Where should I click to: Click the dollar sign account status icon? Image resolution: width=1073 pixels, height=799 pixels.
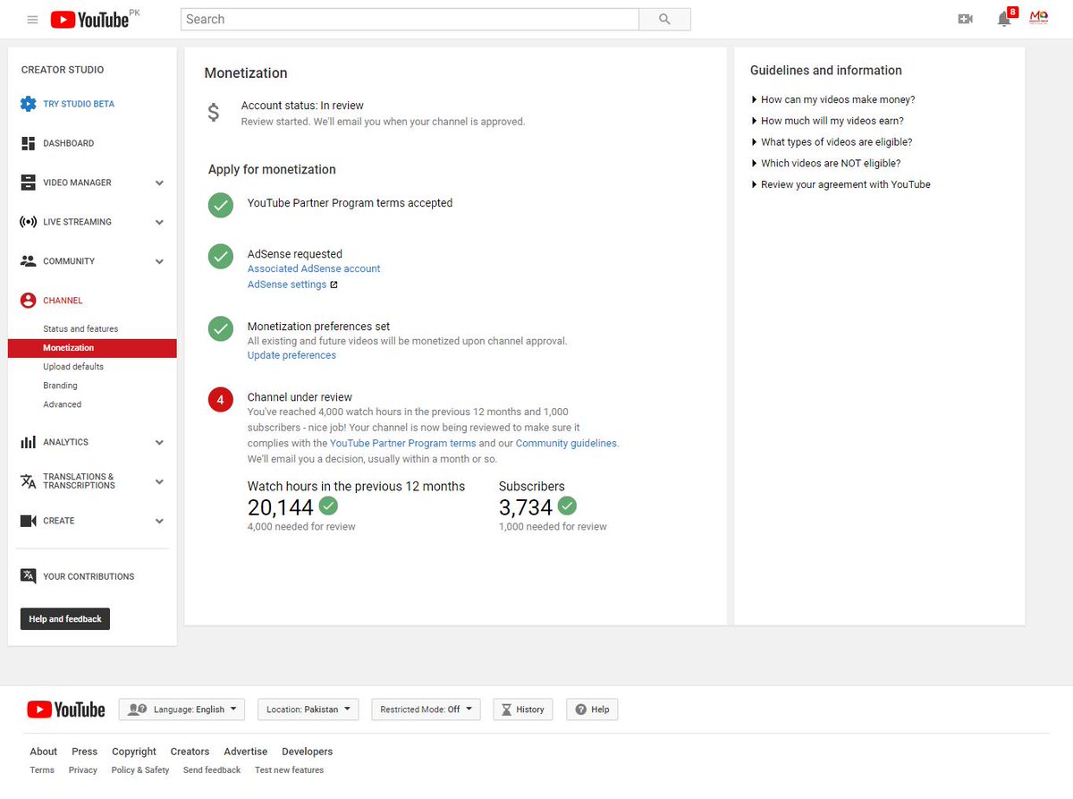pos(213,113)
